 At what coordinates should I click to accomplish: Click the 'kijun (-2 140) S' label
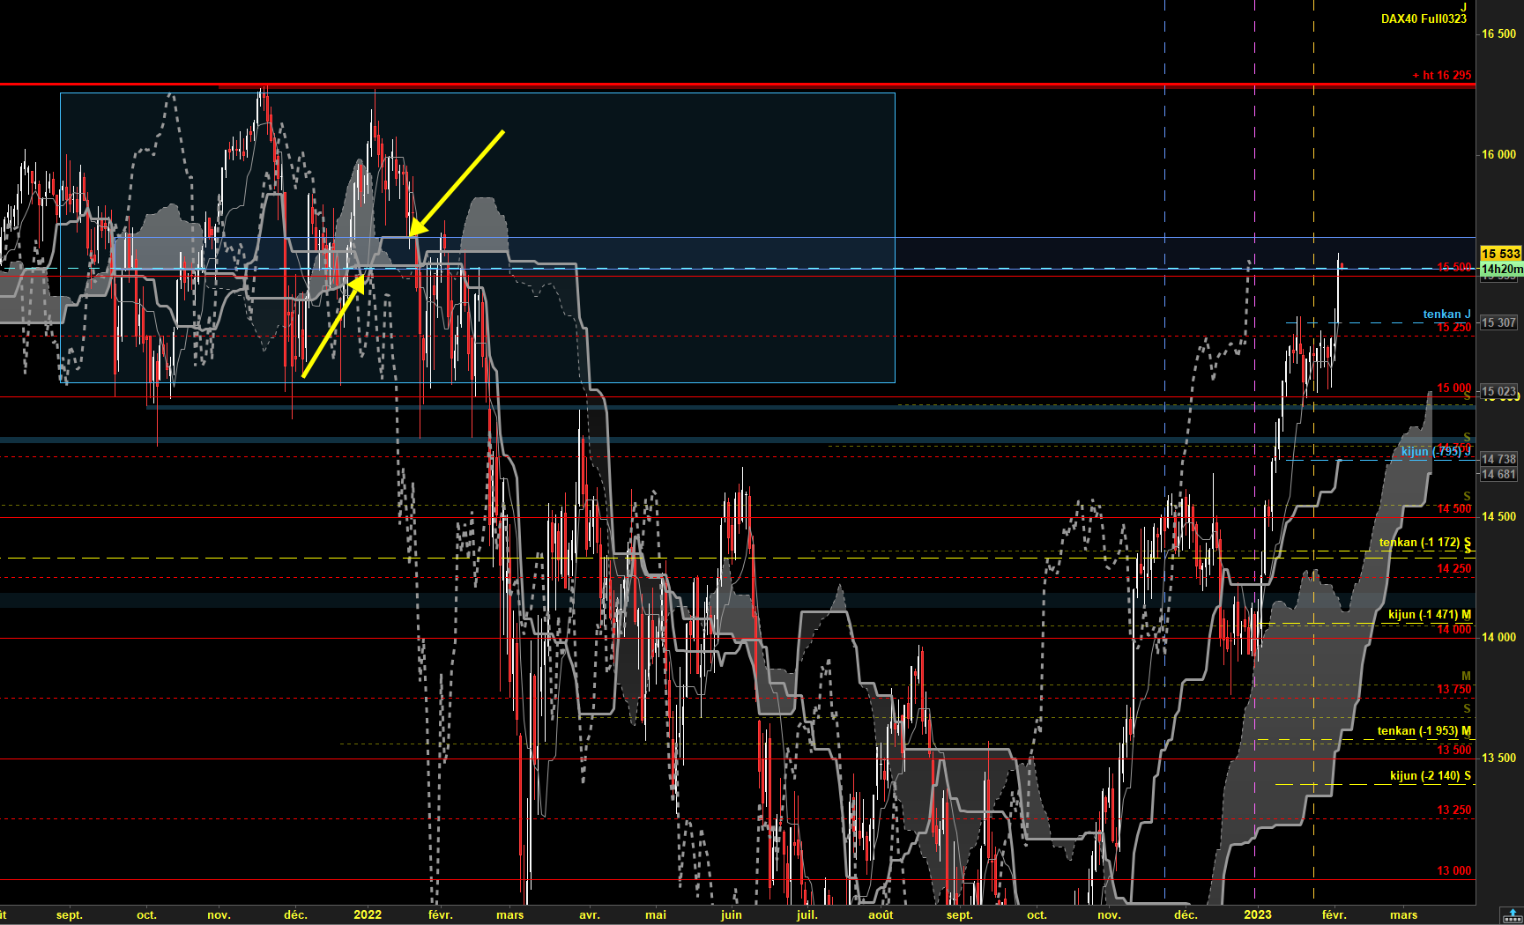coord(1431,776)
